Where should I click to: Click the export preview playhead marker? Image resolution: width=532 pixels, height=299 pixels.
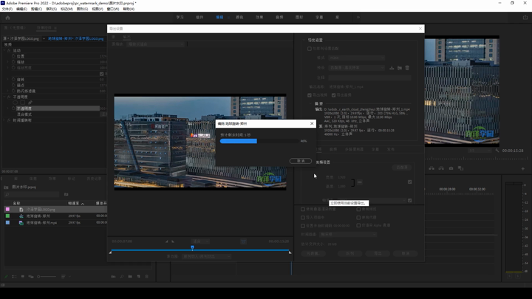tap(192, 247)
